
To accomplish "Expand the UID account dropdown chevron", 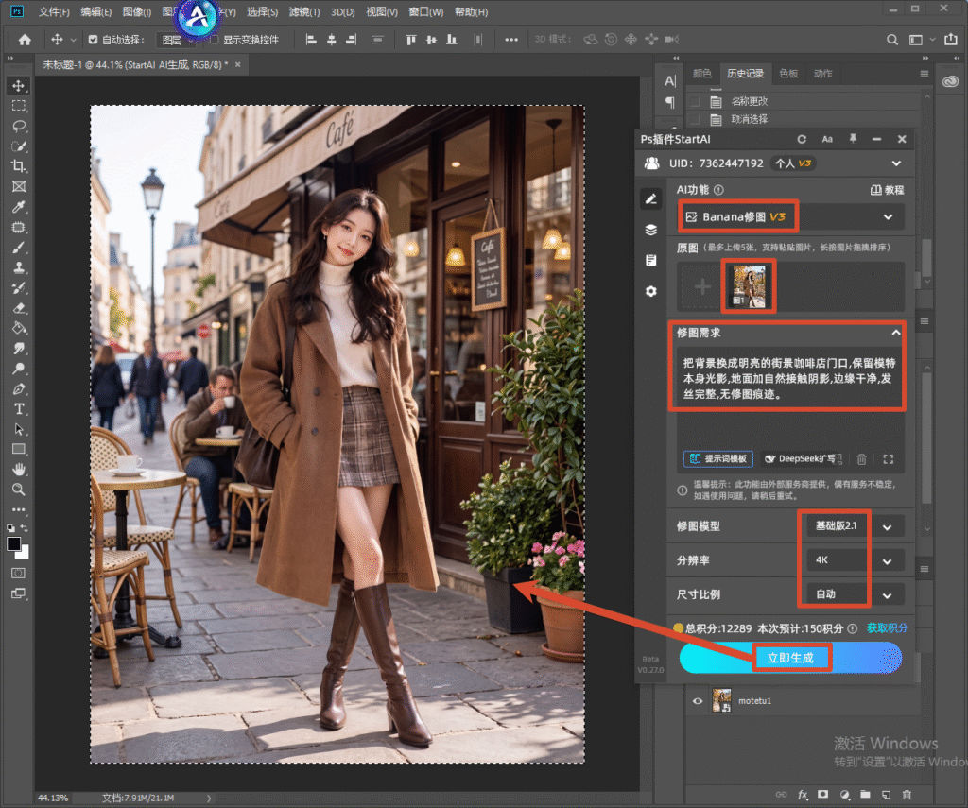I will pos(896,163).
